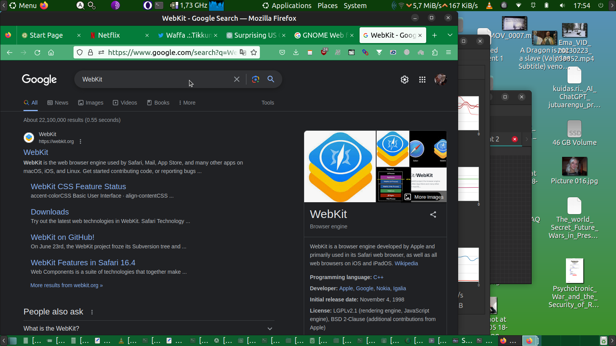Open the terminal launcher in top panel

click(x=159, y=5)
